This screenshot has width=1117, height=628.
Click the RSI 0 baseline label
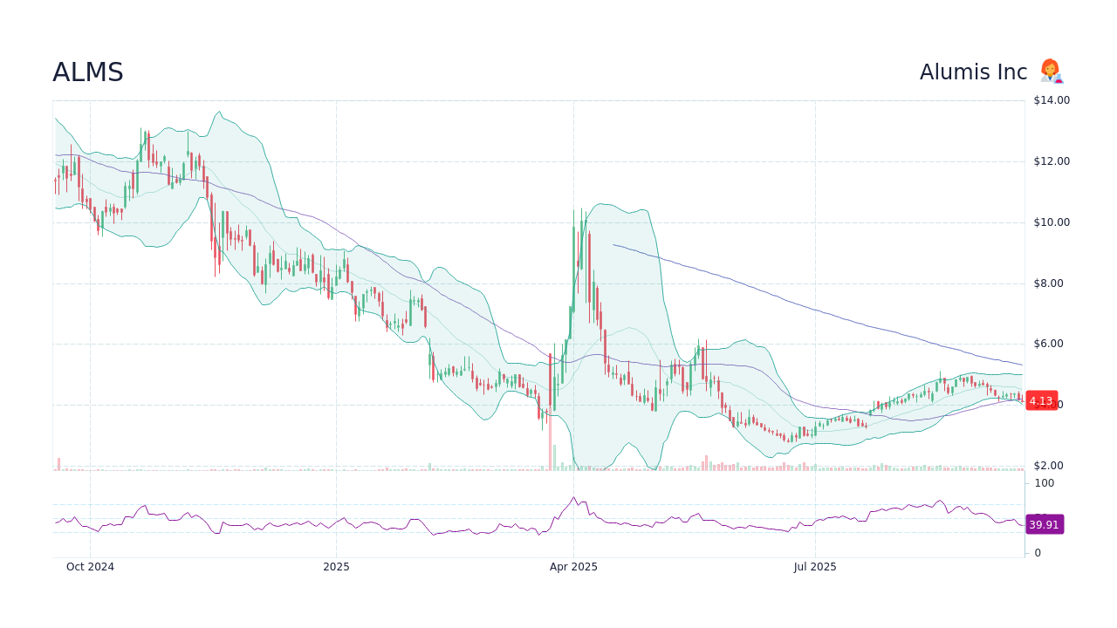coord(1037,552)
